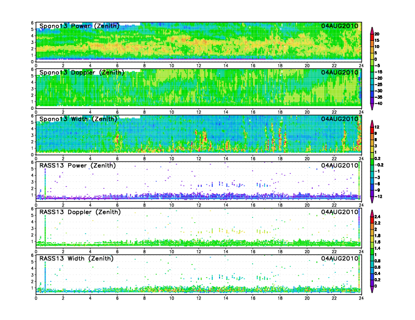Click the magenta top arrow of the power colorbar
Screen dimensions: 415x320
click(372, 30)
